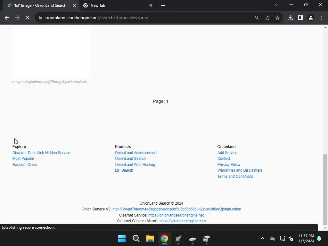Open the drive-shaped taskbar app

[x=192, y=238]
